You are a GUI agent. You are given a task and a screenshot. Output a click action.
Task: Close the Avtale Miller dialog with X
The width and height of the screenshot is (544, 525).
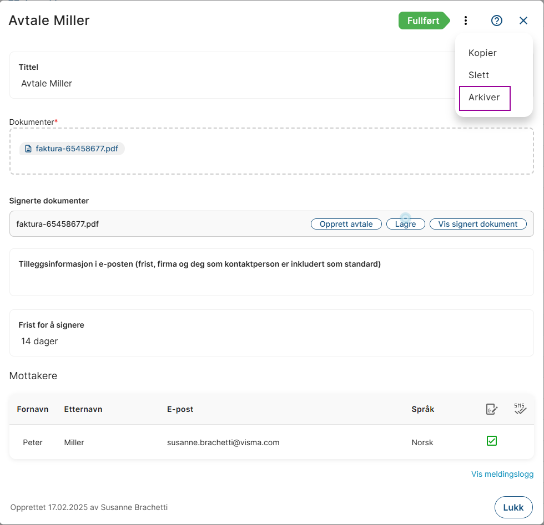click(x=523, y=21)
